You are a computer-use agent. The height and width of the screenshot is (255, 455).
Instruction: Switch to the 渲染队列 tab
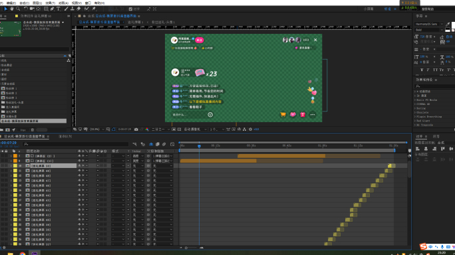click(65, 136)
